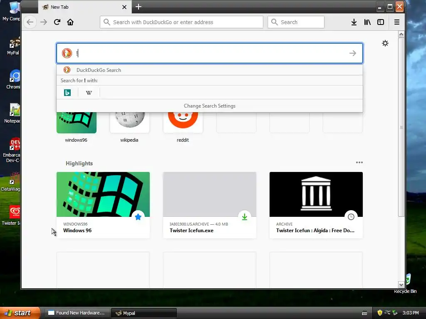Viewport: 426px width, 319px height.
Task: Select the Embarcadero Dev-C++ desktop icon
Action: point(12,150)
